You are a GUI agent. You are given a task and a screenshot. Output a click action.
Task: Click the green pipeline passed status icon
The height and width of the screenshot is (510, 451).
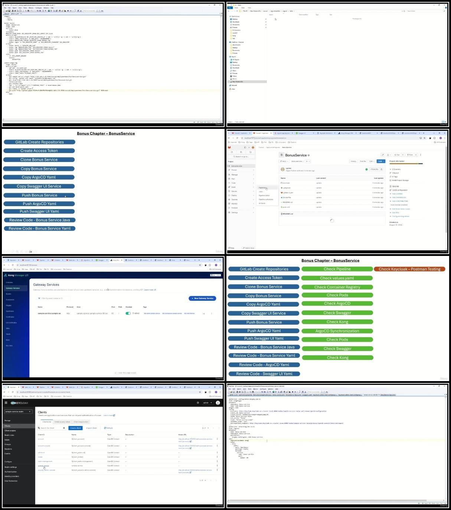coord(366,169)
